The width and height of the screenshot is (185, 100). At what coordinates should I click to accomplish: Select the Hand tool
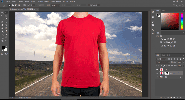[x=2, y=41]
